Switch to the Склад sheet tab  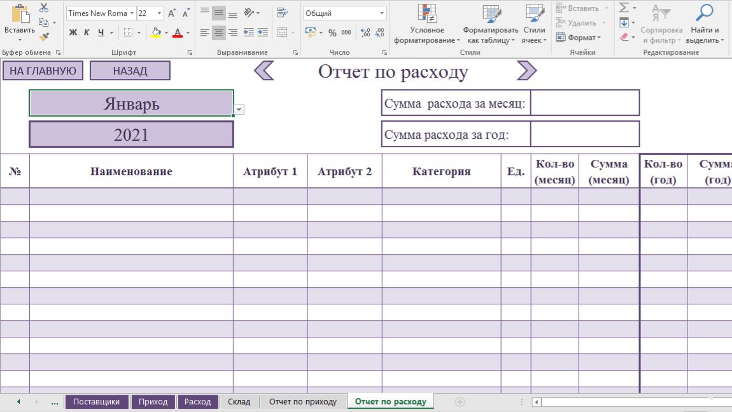[x=239, y=402]
